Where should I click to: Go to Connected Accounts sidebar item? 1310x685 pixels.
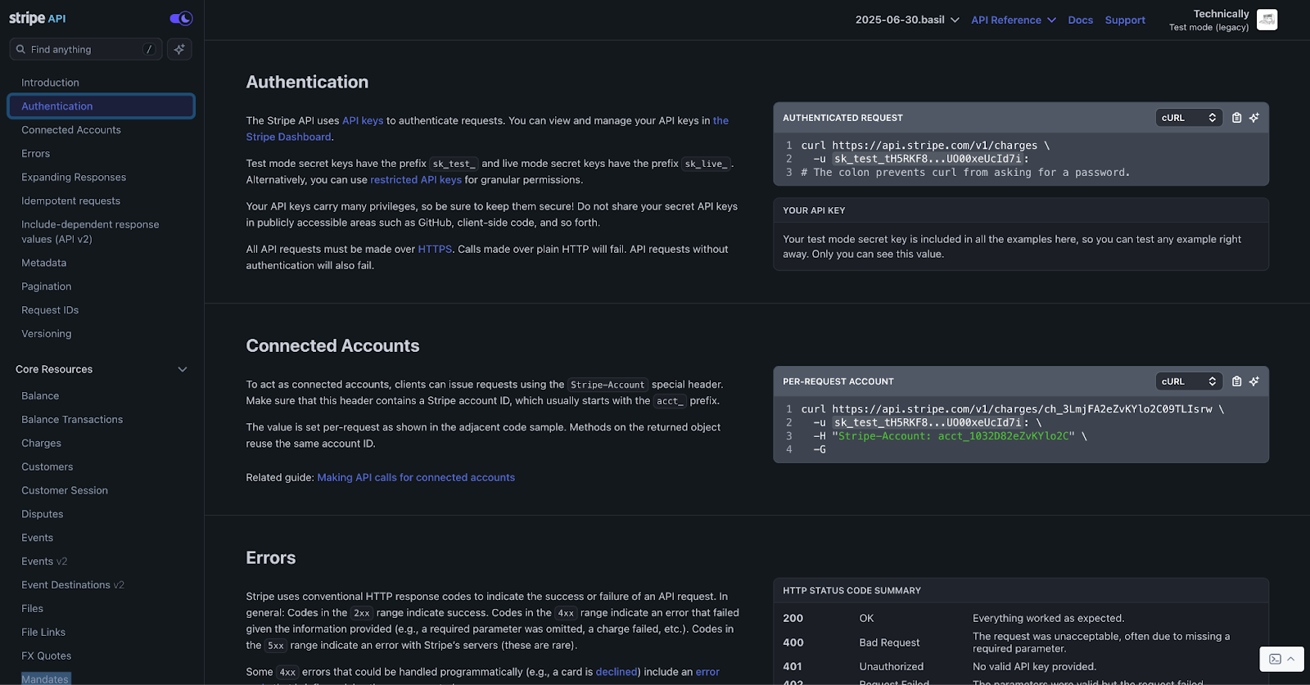[71, 130]
